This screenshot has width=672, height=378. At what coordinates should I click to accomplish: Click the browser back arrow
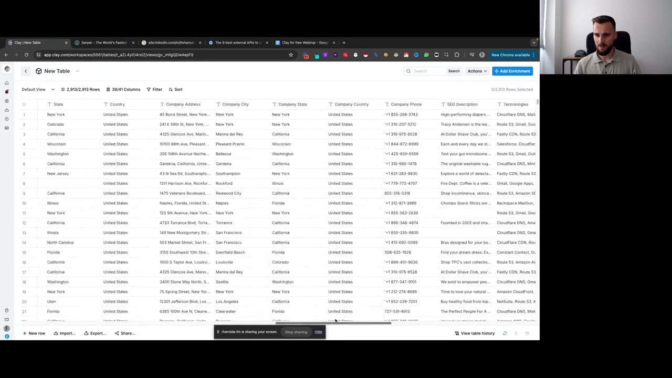[x=6, y=55]
